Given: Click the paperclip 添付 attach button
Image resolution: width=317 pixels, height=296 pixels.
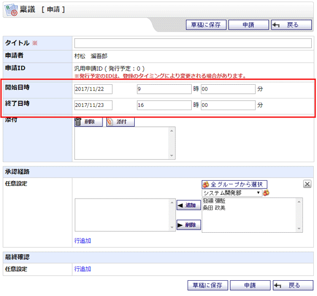Looking at the screenshot, I should coord(120,122).
